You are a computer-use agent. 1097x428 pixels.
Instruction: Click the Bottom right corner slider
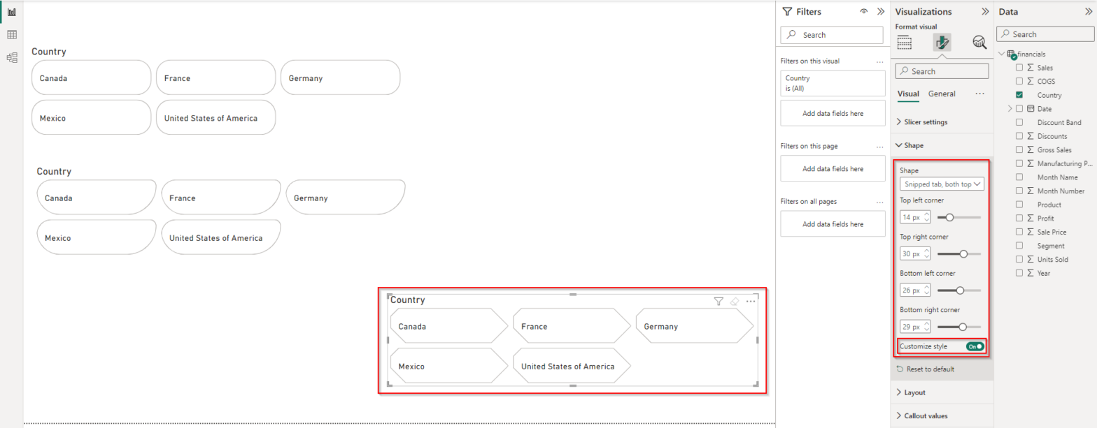[959, 327]
